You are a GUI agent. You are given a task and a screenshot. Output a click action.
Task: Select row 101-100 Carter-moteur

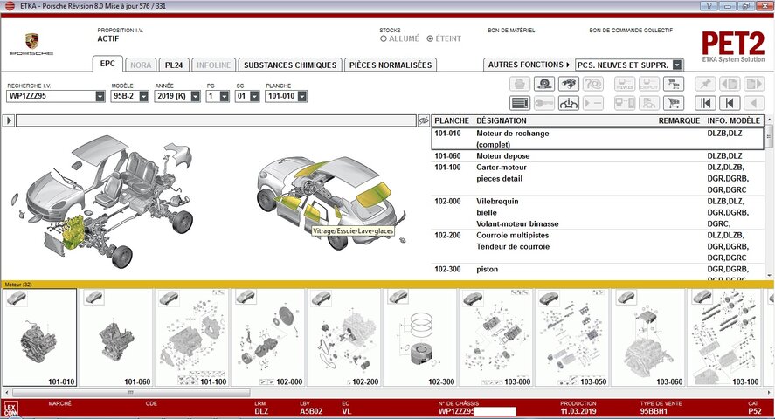pyautogui.click(x=598, y=179)
